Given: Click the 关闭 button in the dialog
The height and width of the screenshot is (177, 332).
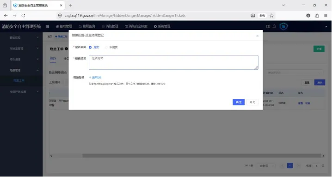Looking at the screenshot, I should 252,102.
